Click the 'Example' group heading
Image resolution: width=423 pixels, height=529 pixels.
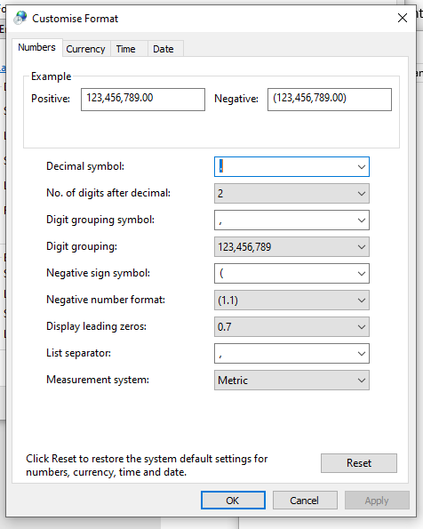52,76
